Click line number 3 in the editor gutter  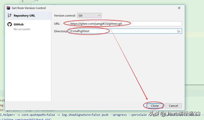[x=23, y=1]
